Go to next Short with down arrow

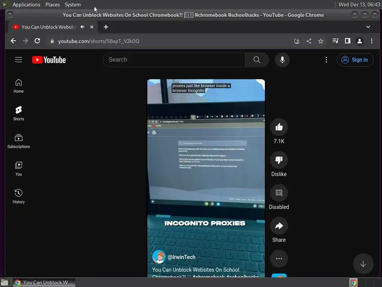363,264
